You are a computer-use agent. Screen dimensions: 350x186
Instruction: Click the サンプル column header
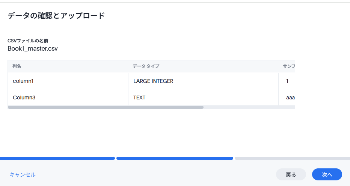tap(287, 66)
